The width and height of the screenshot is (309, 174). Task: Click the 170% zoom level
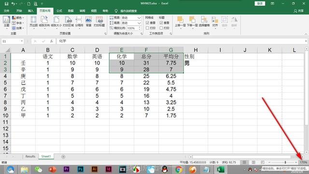(x=304, y=162)
